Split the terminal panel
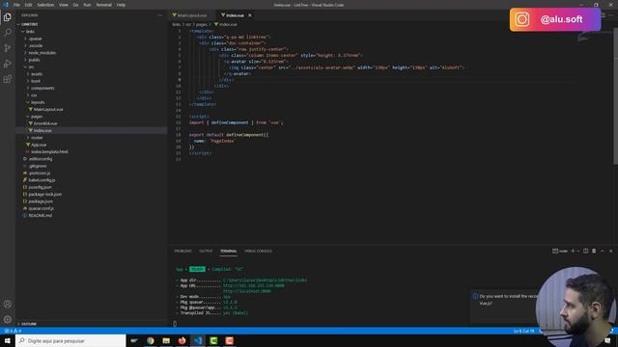Screen dimensions: 618x347 [x=586, y=251]
